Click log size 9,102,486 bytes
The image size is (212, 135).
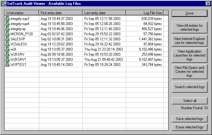click(x=150, y=49)
